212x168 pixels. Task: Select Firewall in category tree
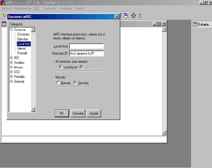pos(22,53)
